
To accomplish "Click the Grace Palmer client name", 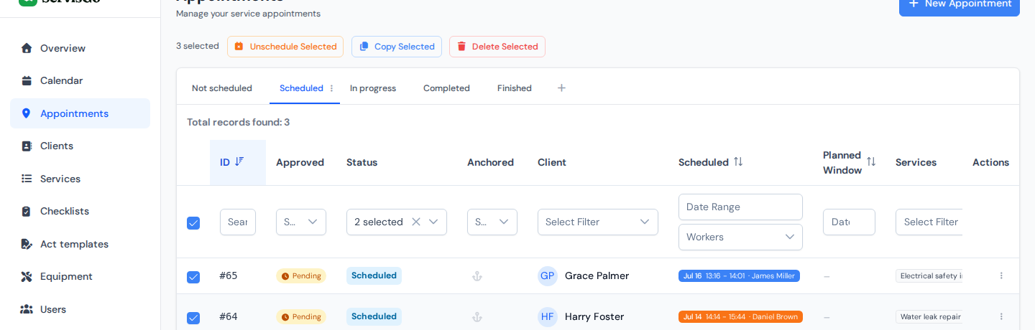I will pos(597,276).
